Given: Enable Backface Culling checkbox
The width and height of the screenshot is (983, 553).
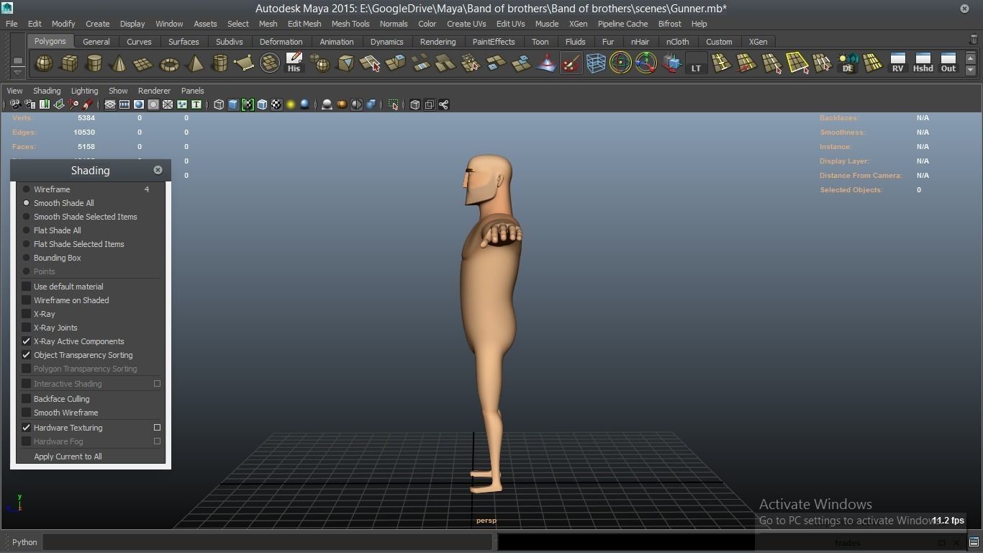Looking at the screenshot, I should click(x=27, y=399).
